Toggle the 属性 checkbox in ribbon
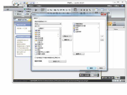Viewport: 127px width, 95px height. [x=15, y=14]
